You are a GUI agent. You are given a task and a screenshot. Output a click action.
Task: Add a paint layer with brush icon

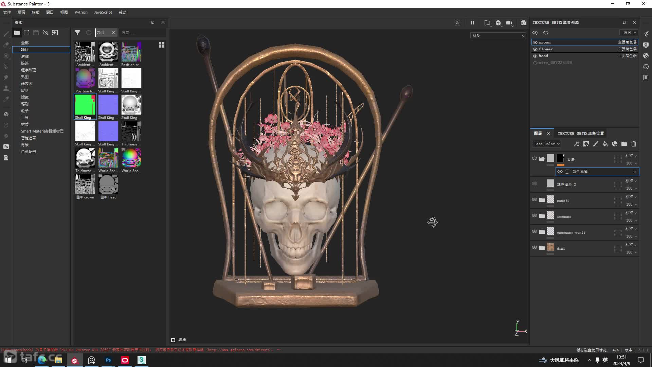(x=596, y=144)
